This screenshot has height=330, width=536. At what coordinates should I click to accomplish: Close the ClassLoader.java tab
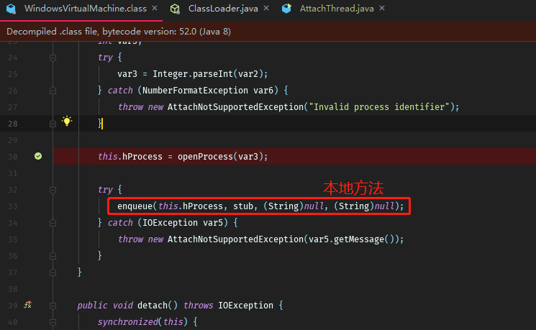click(266, 8)
